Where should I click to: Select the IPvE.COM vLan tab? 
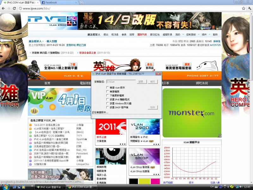21,3
